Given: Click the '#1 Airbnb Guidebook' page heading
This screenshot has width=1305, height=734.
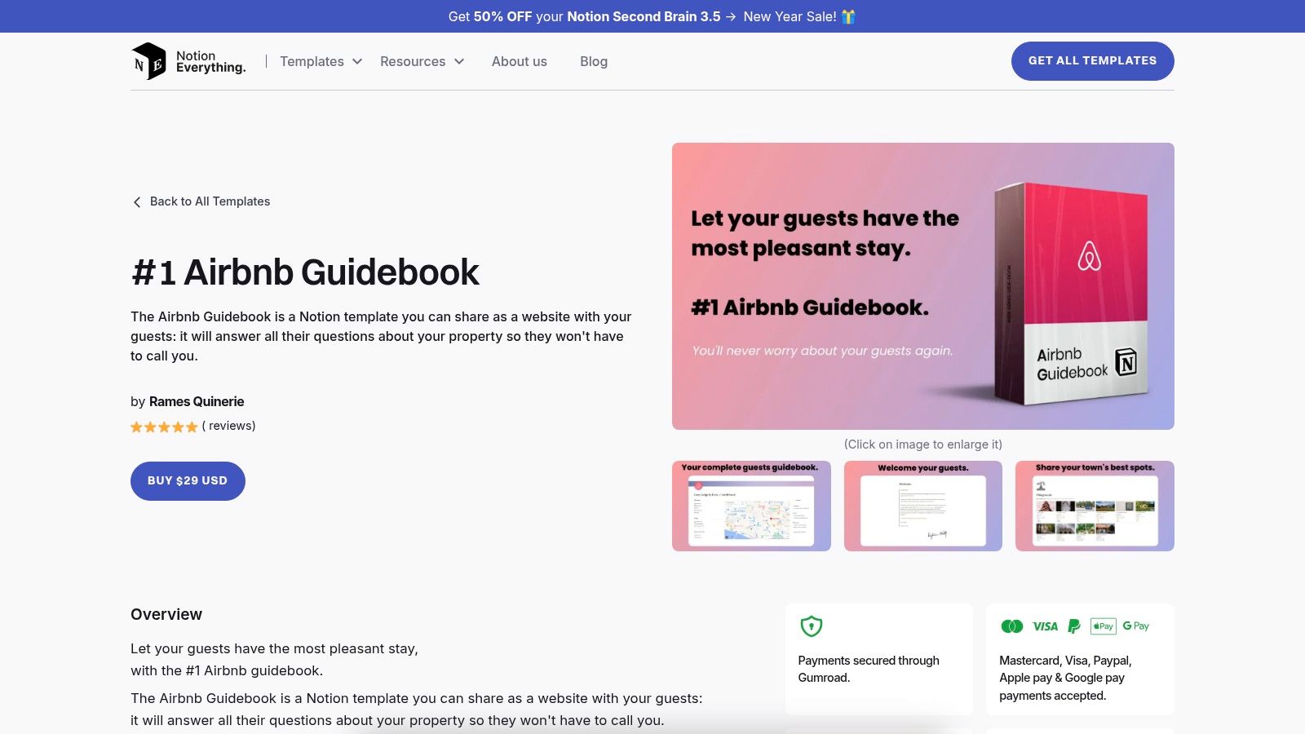Looking at the screenshot, I should tap(305, 272).
